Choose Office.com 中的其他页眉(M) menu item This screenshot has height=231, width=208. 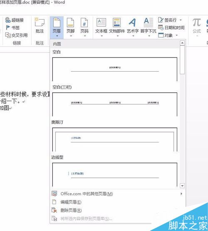117,194
